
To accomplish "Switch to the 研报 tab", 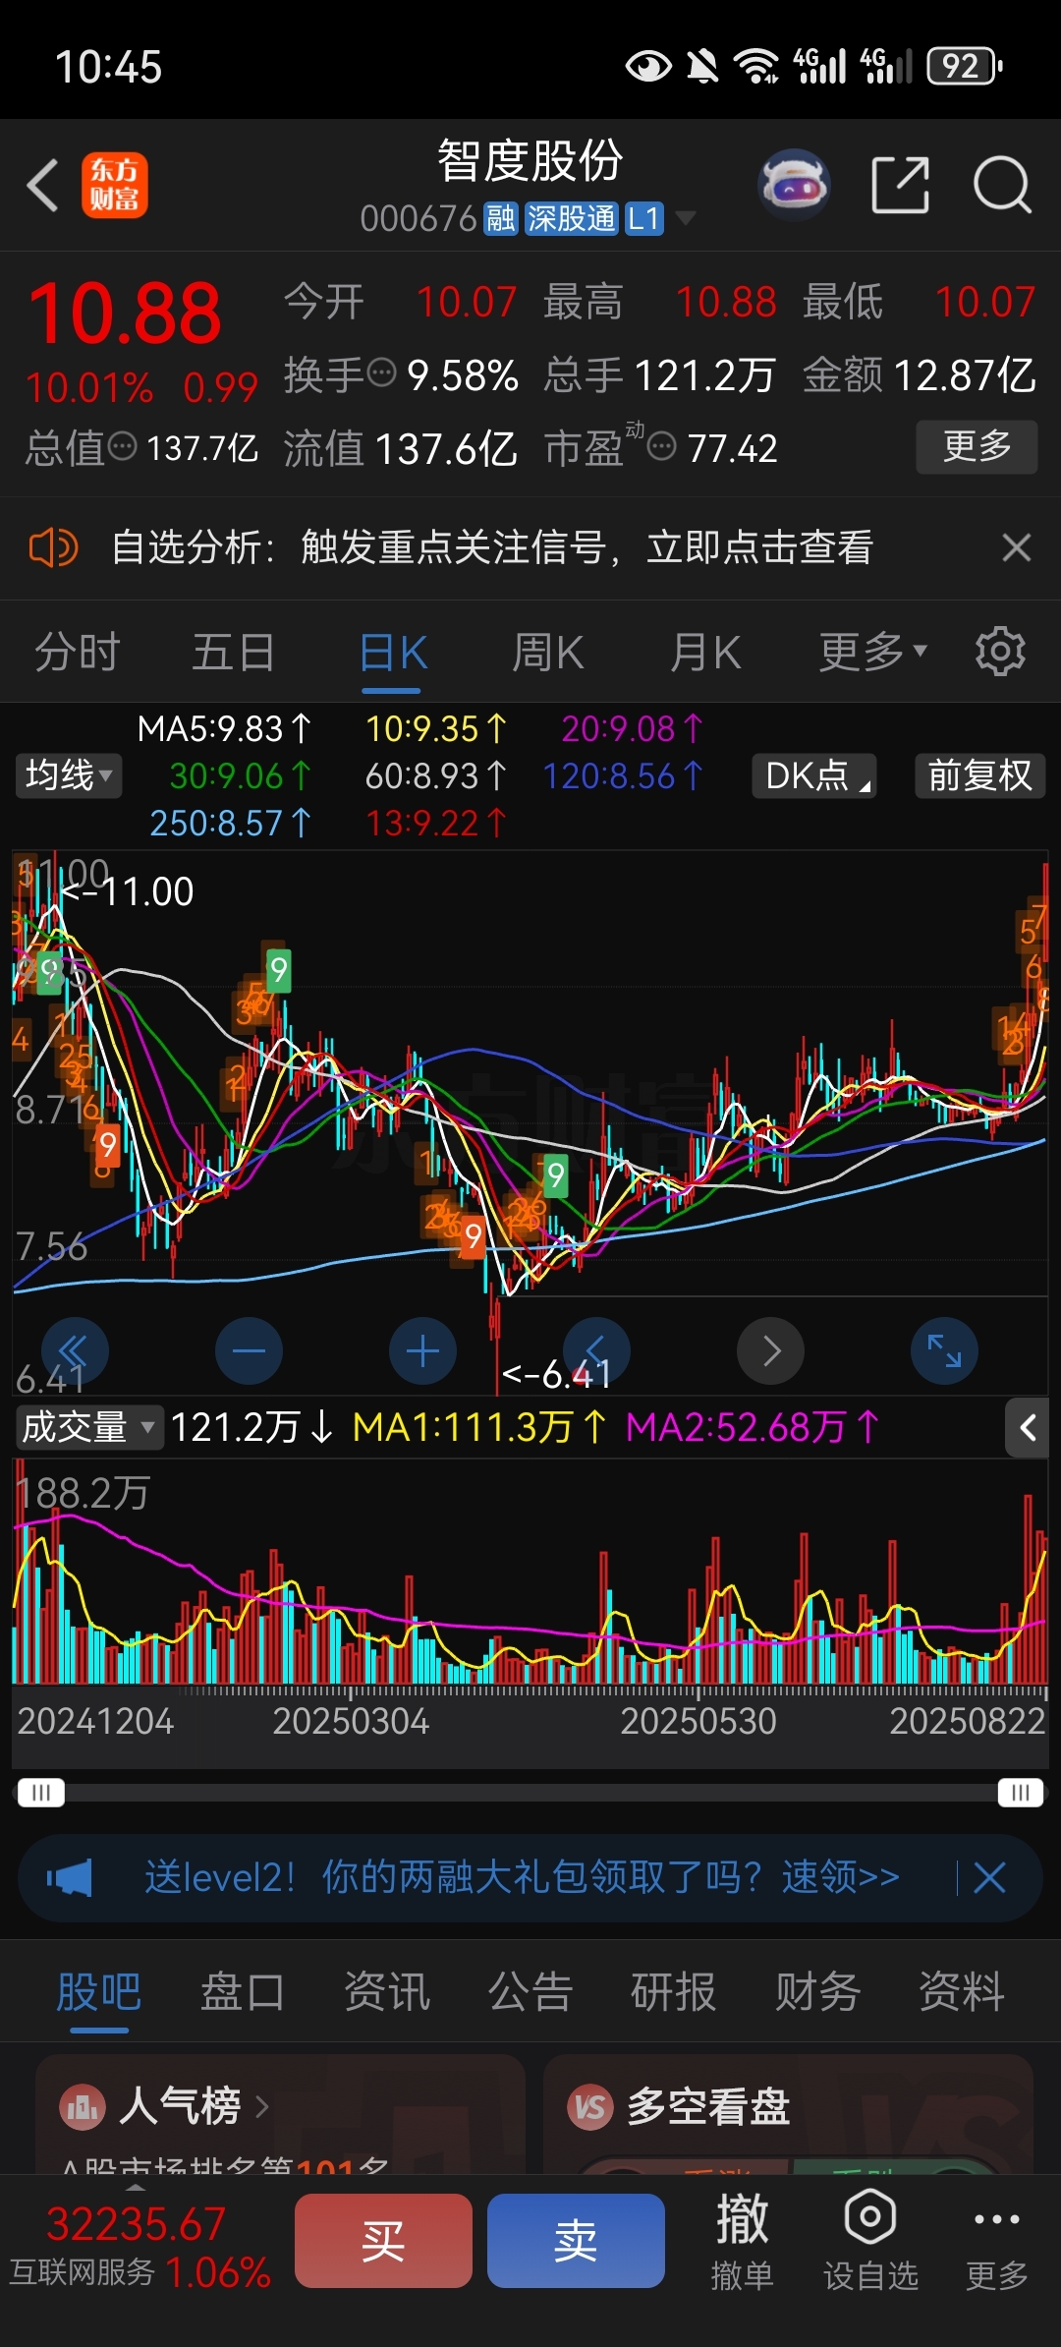I will (674, 1993).
